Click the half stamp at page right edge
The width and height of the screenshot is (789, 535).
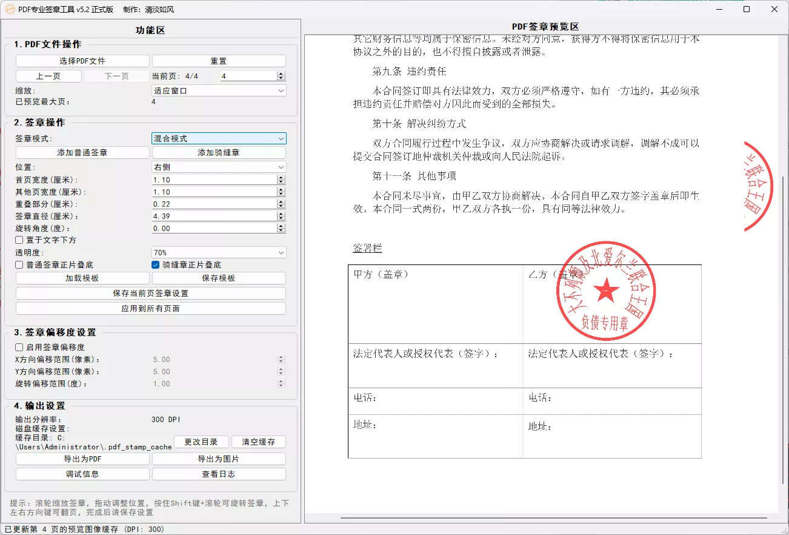coord(758,187)
